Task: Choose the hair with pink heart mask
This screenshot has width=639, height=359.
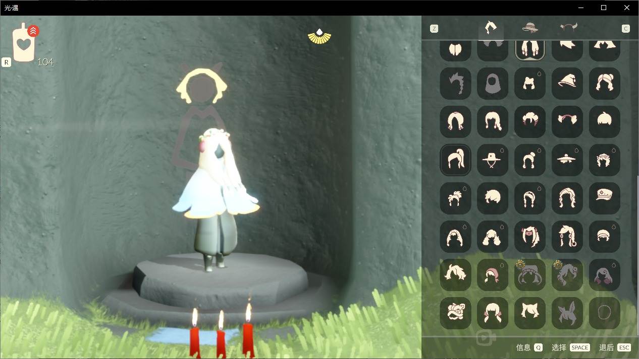Action: (530, 237)
